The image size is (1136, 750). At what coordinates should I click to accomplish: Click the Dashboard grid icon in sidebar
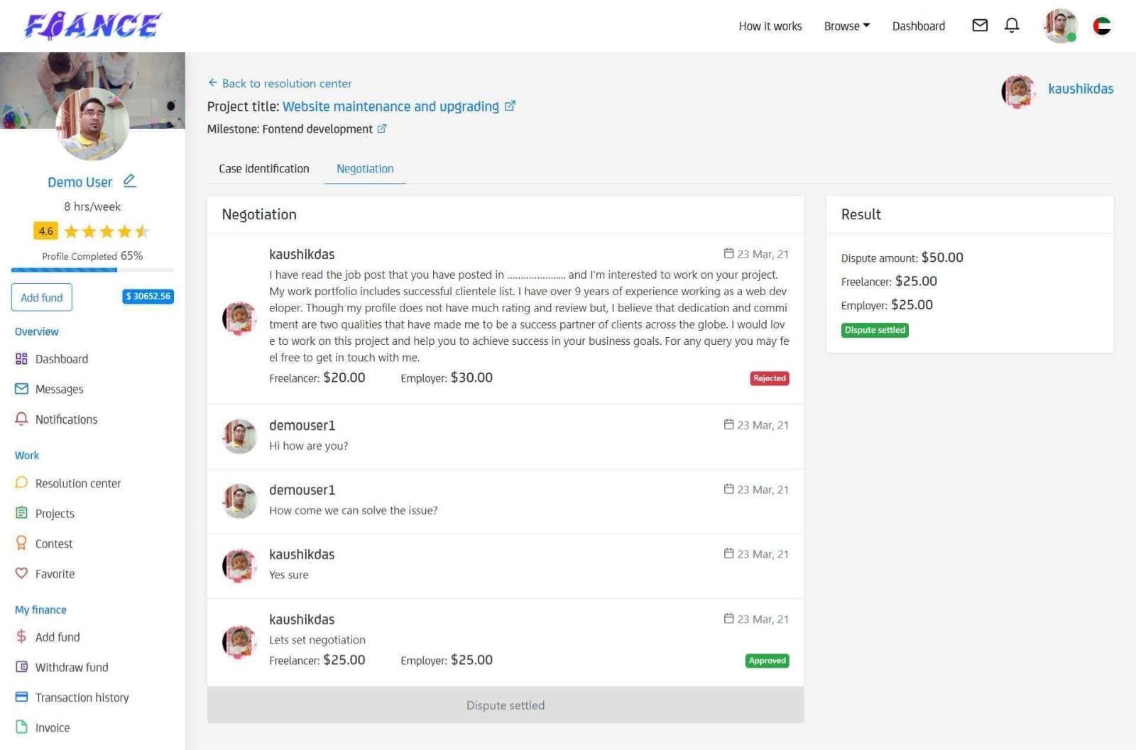[x=21, y=359]
